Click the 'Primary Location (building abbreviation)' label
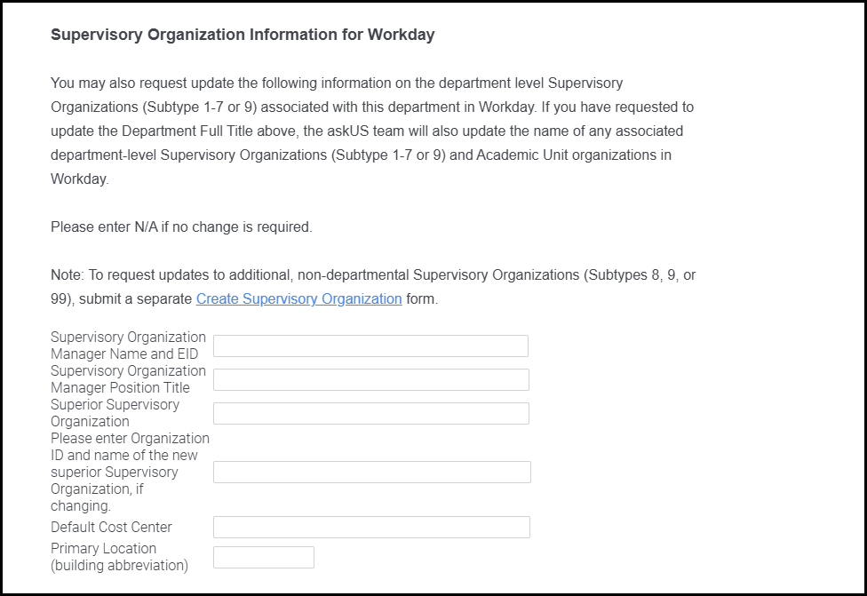Screen dimensions: 867x596 119,557
